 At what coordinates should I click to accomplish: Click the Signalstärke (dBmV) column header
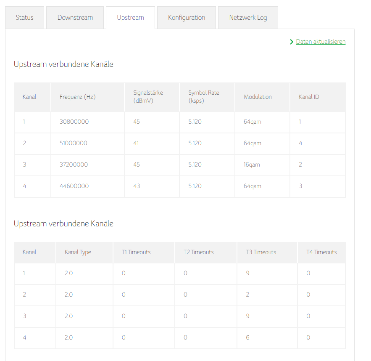tap(148, 97)
